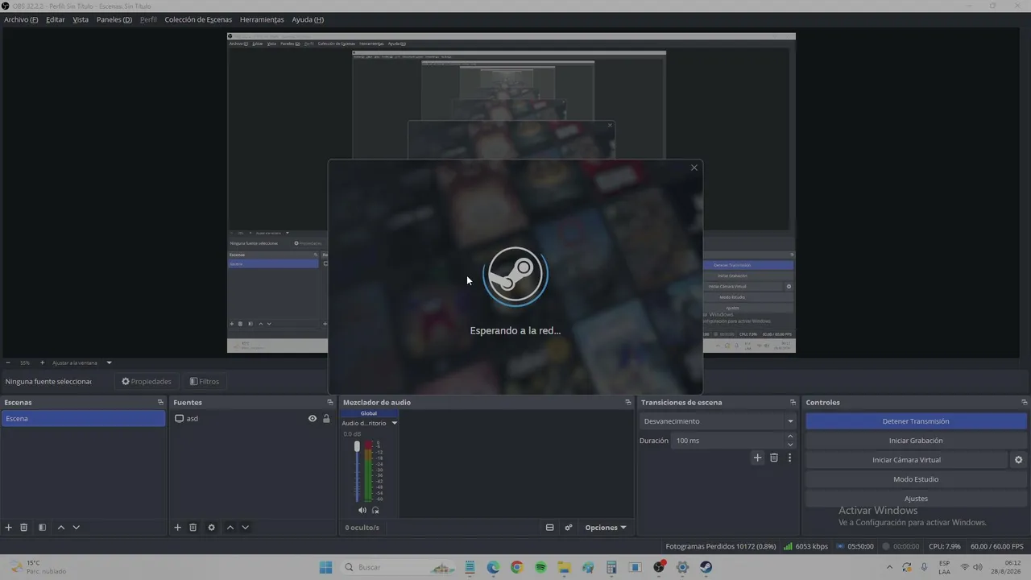
Task: Add a scene transition with plus icon
Action: 757,458
